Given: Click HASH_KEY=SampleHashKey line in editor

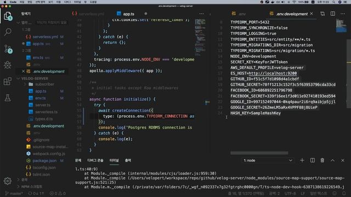Looking at the screenshot, I should tap(256, 113).
